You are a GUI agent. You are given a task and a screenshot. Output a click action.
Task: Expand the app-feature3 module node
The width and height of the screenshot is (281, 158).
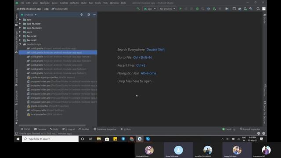pyautogui.click(x=20, y=28)
